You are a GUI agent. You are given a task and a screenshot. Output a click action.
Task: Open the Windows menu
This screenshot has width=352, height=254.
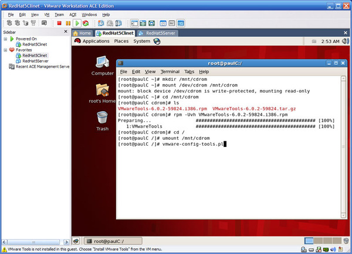click(x=89, y=15)
